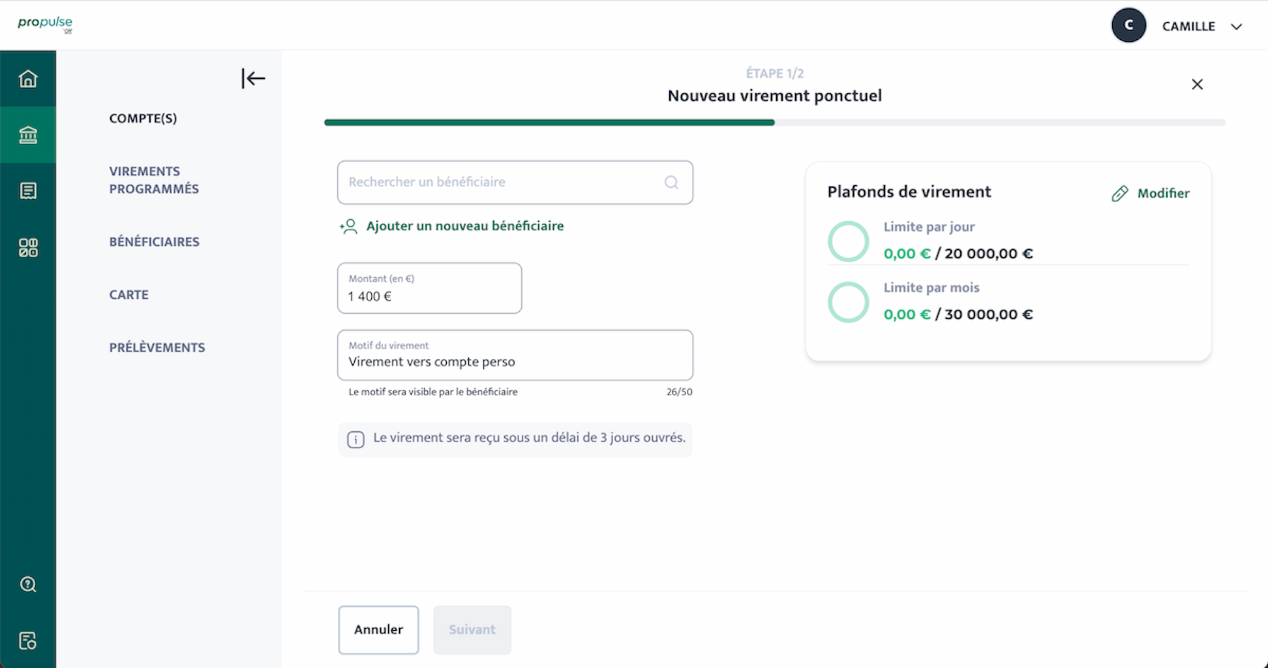
Task: Open the help icon at sidebar bottom
Action: tap(27, 584)
